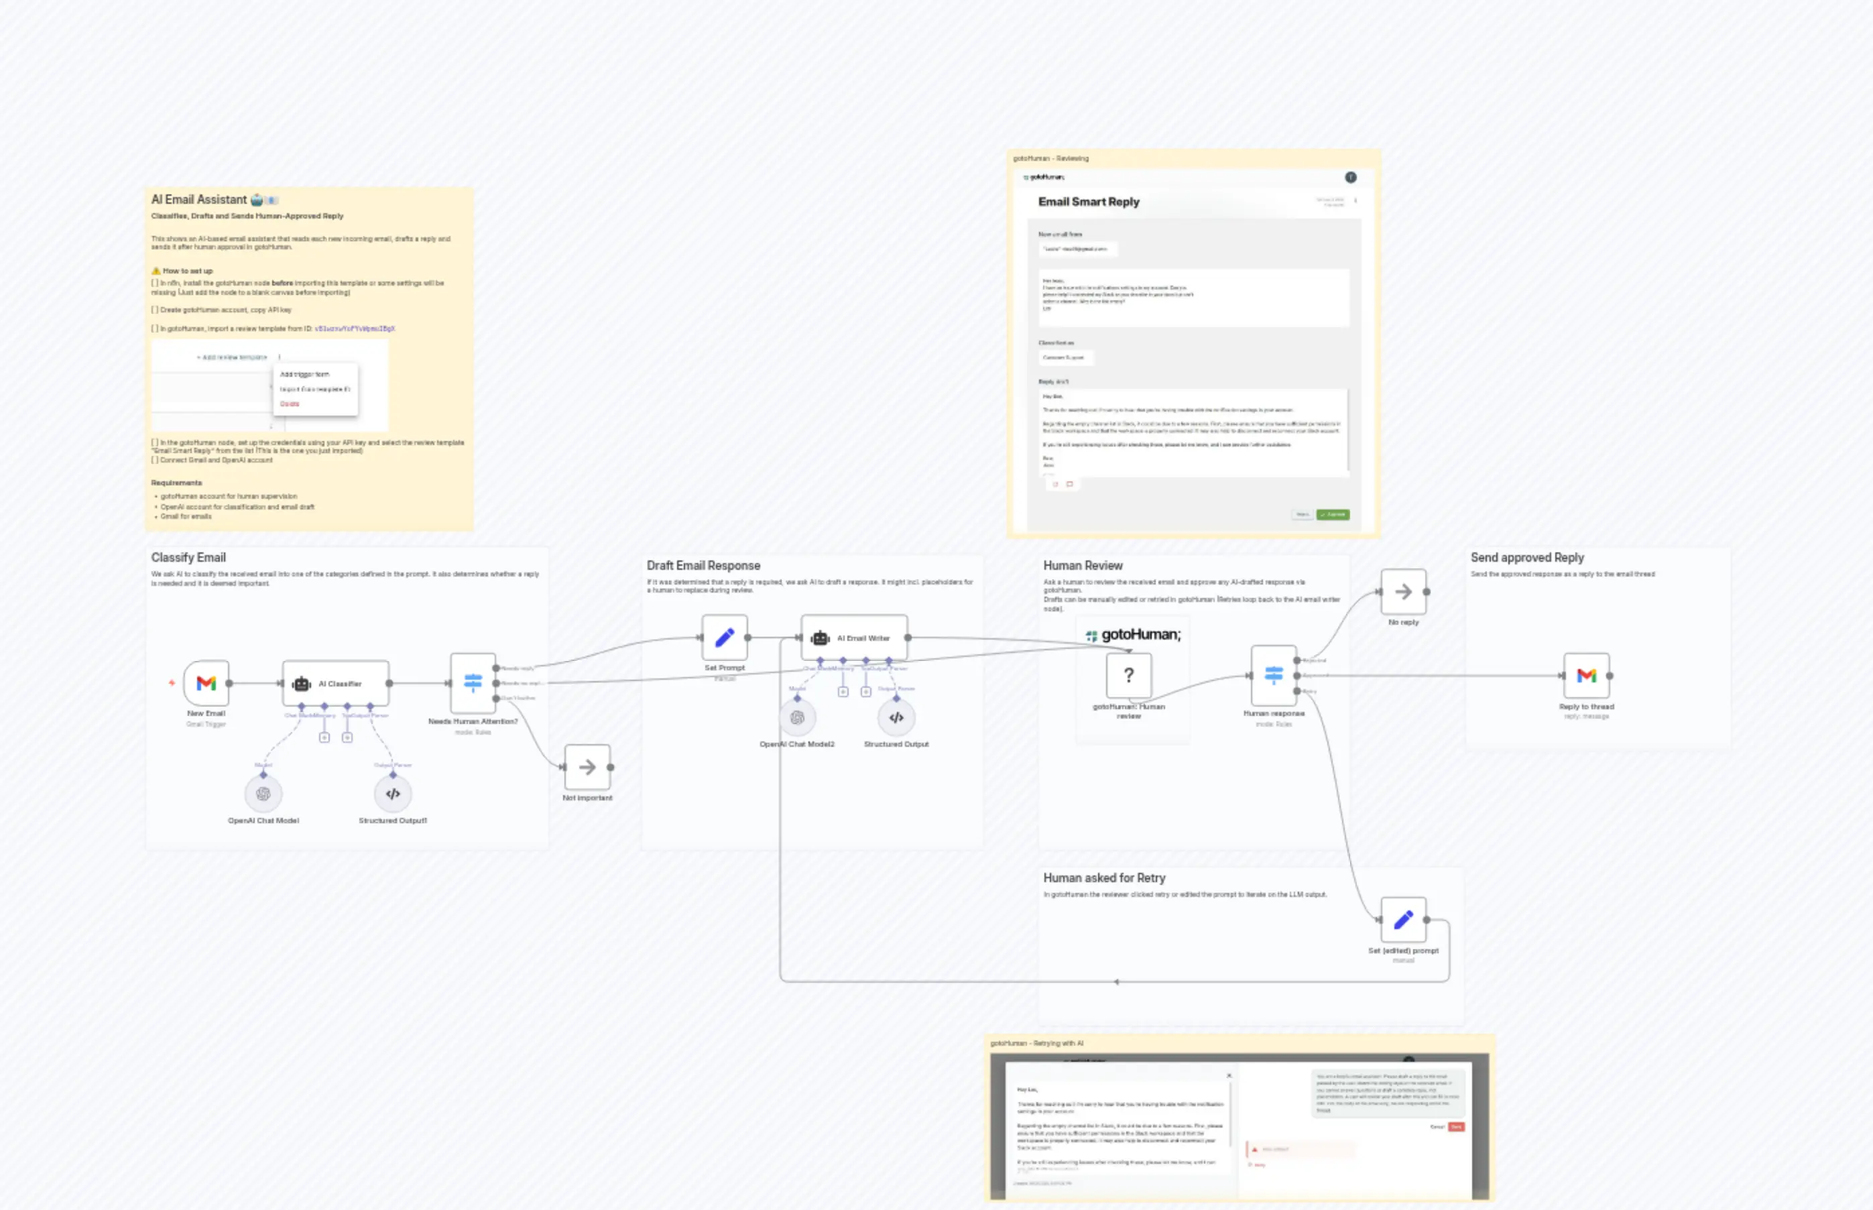1873x1210 pixels.
Task: Toggle thumbs-down reaction under the reply draft
Action: pyautogui.click(x=1069, y=484)
